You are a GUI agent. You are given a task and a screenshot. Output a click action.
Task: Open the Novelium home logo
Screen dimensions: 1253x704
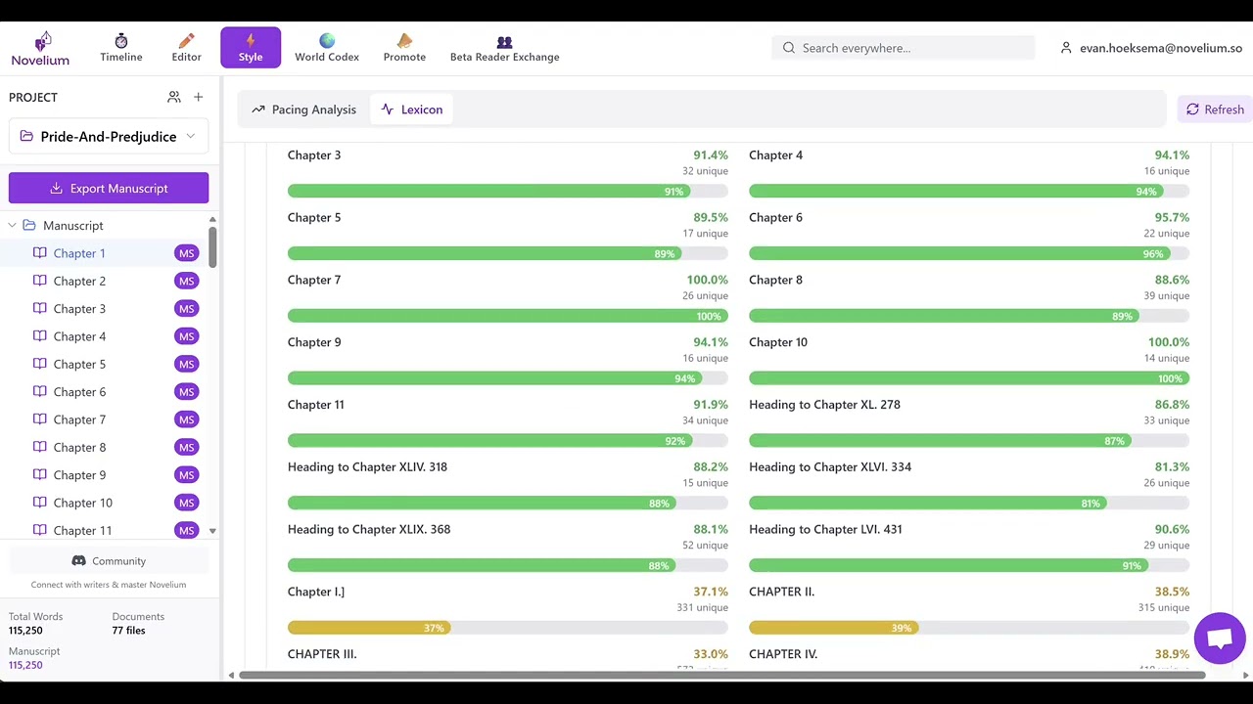click(x=40, y=48)
